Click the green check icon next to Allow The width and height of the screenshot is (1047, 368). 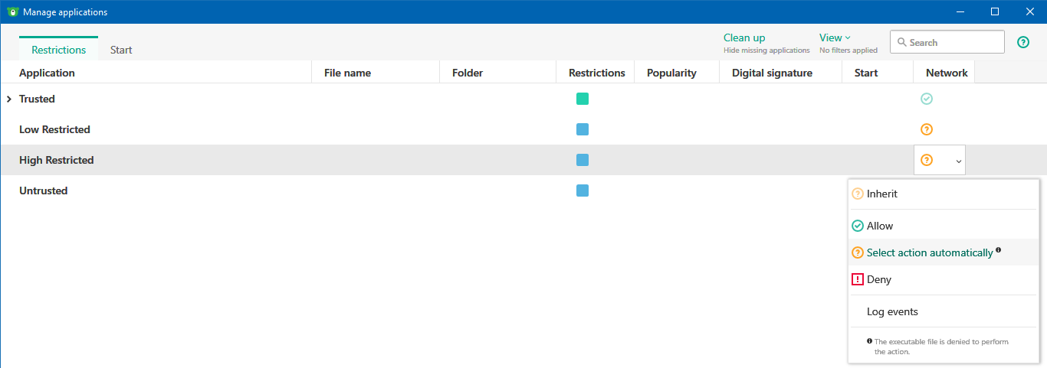tap(858, 226)
